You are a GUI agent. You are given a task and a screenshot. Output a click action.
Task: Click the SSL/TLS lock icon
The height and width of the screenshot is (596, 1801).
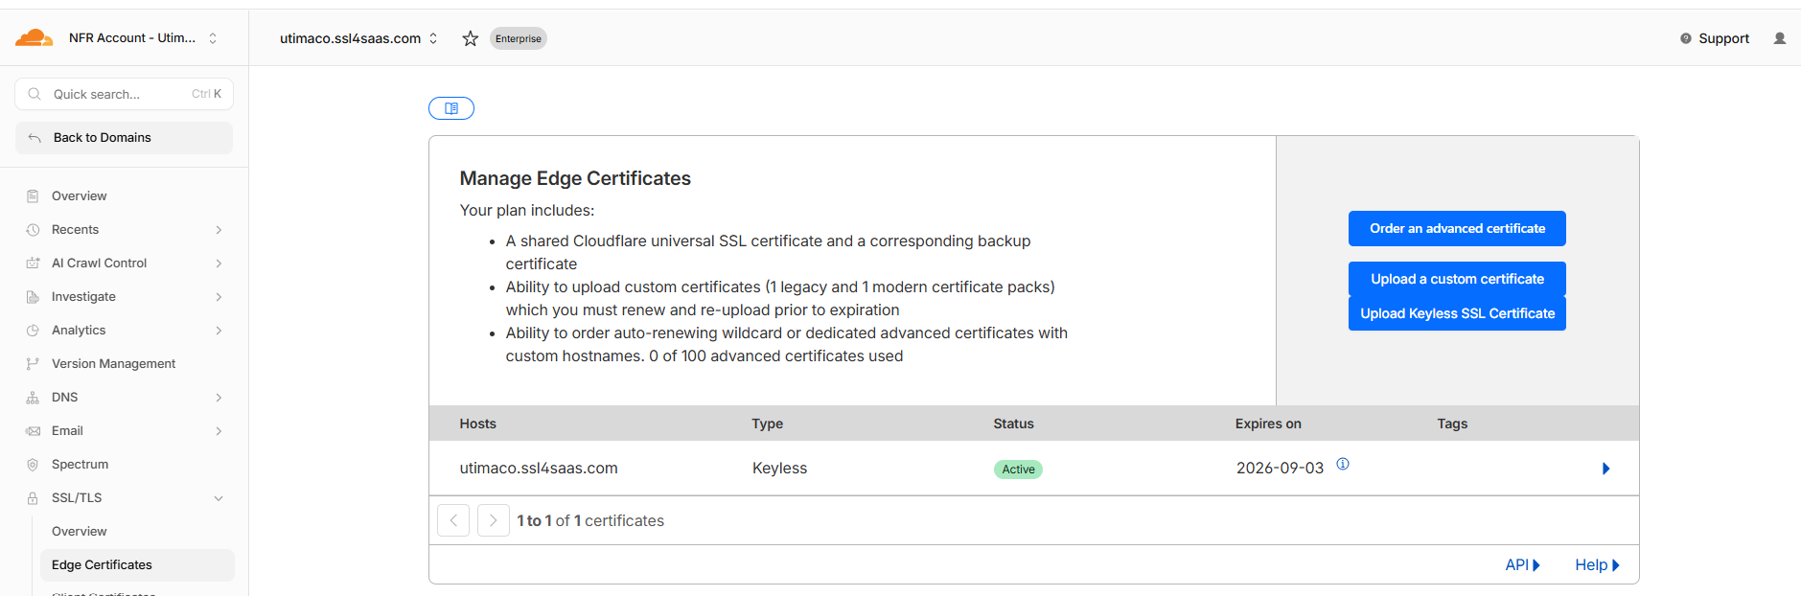33,498
